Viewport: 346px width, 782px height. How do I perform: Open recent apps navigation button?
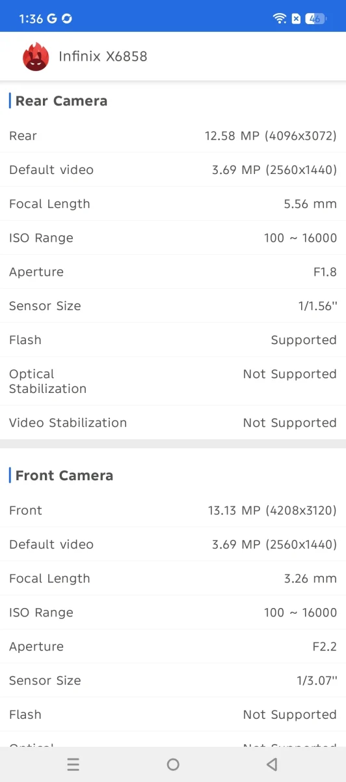(x=73, y=764)
